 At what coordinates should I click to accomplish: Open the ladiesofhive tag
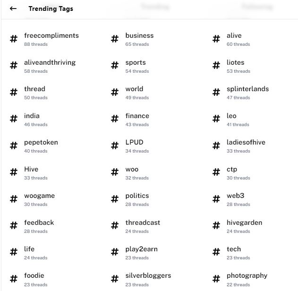(x=246, y=142)
